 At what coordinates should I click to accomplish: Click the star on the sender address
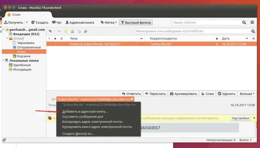tap(132, 99)
